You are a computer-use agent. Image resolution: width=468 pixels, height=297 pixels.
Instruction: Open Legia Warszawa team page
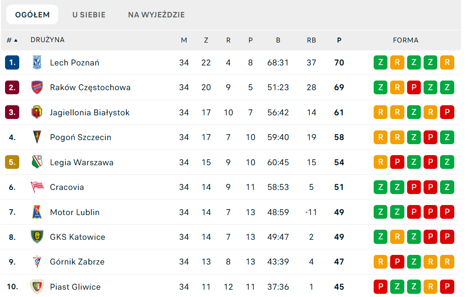[82, 162]
